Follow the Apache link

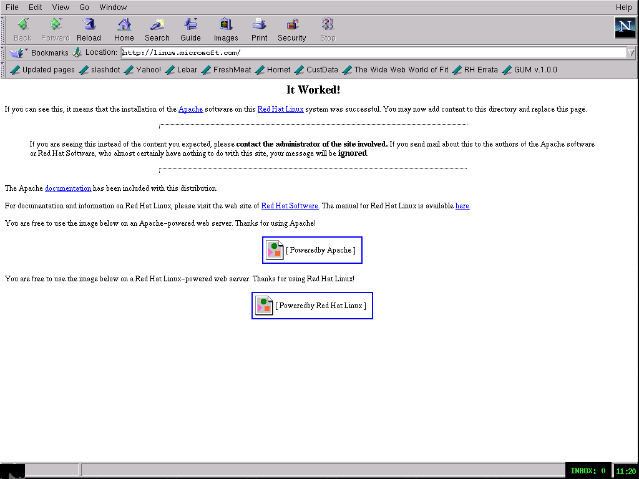191,109
